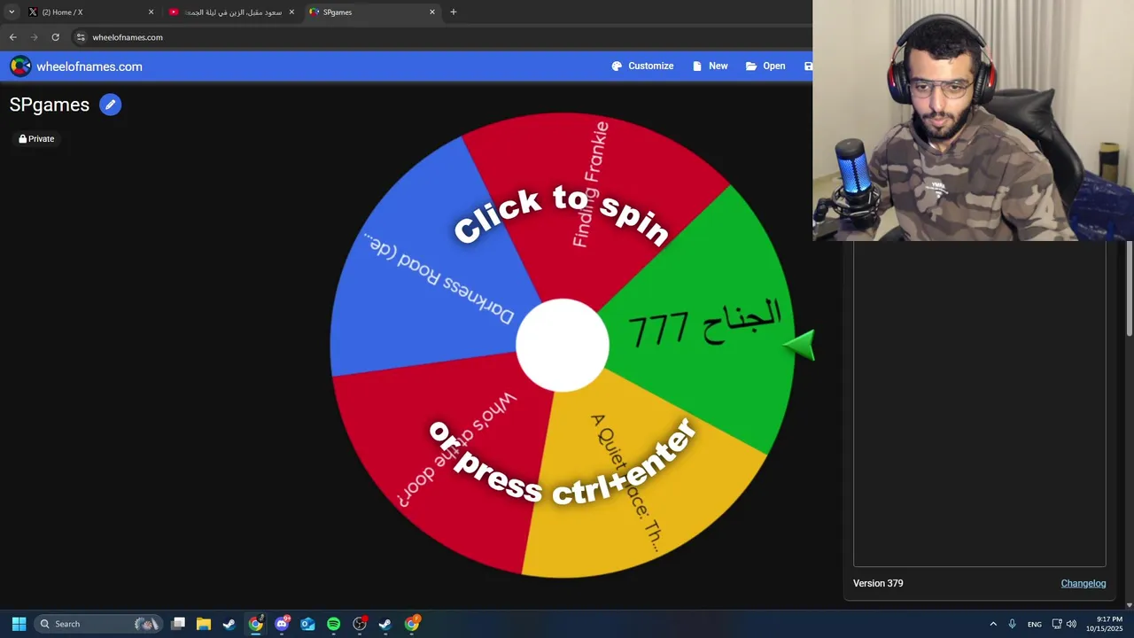
Task: Close the YouTube tab
Action: [x=291, y=12]
